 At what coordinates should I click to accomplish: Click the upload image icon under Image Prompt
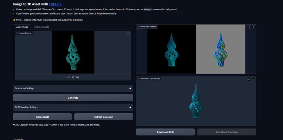[69, 77]
